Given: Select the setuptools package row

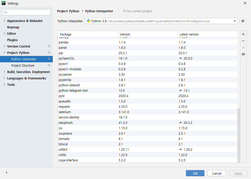Looking at the screenshot, I should coord(148,123).
